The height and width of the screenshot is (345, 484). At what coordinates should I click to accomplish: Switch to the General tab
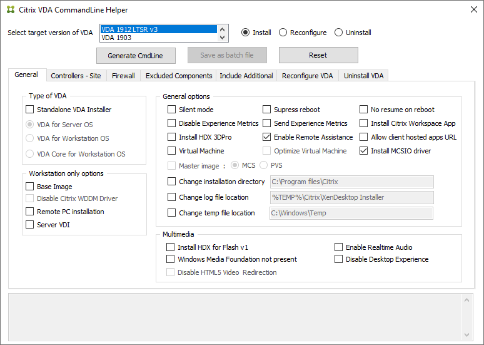(27, 75)
